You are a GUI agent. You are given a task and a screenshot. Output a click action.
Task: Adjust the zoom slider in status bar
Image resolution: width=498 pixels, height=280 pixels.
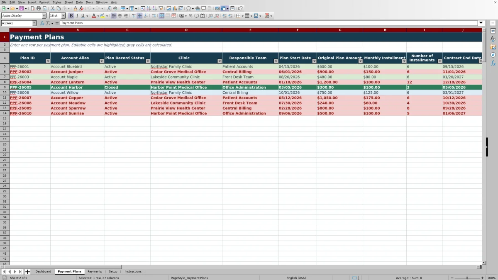(467, 278)
